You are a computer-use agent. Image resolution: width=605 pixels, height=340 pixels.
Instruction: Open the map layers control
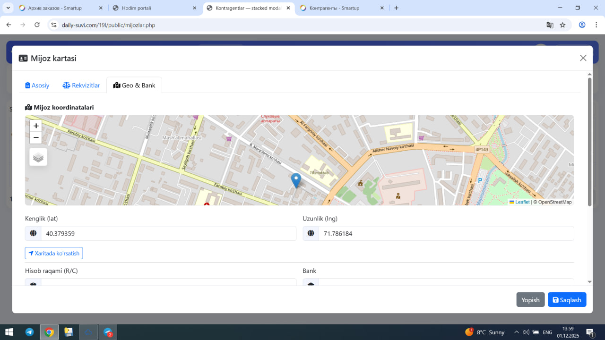pyautogui.click(x=38, y=157)
